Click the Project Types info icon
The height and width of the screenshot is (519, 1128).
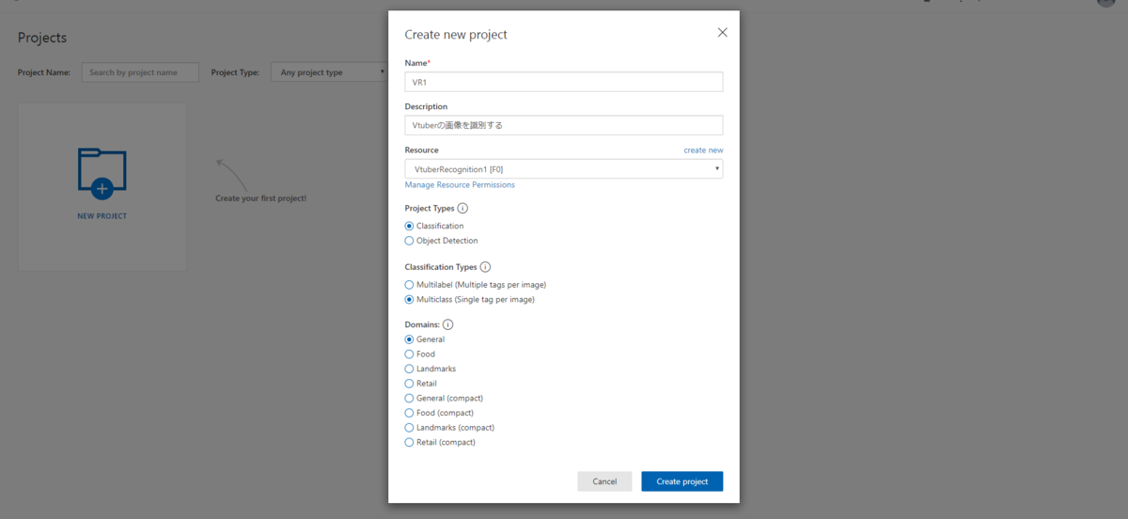tap(462, 209)
